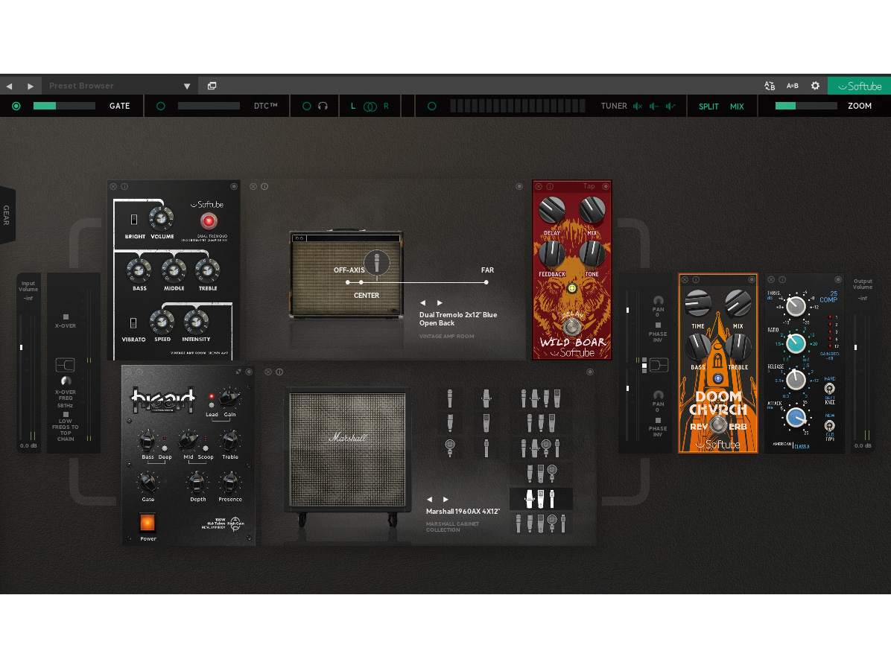Select next cabinet for Marshall 1960AX 4X12

(445, 499)
